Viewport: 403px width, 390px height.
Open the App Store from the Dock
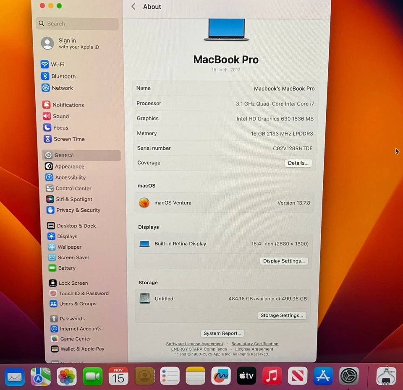(323, 376)
